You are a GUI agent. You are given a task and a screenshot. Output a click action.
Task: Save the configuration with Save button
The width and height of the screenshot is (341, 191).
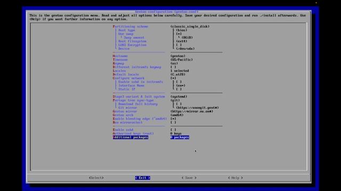(189, 178)
